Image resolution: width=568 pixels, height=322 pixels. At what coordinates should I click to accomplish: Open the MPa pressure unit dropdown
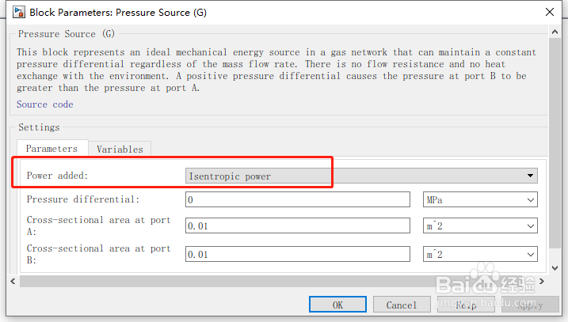[479, 200]
